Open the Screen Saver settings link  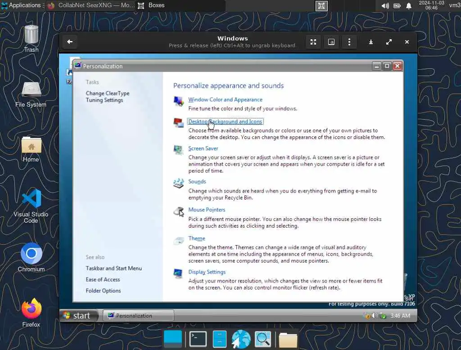pyautogui.click(x=203, y=148)
